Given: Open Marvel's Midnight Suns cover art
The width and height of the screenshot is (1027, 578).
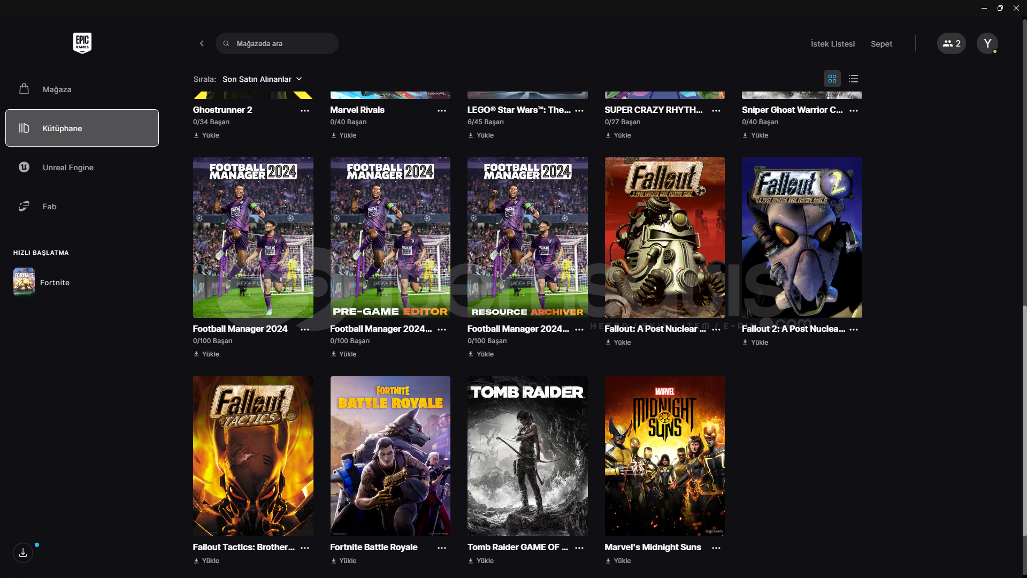Looking at the screenshot, I should pyautogui.click(x=665, y=456).
